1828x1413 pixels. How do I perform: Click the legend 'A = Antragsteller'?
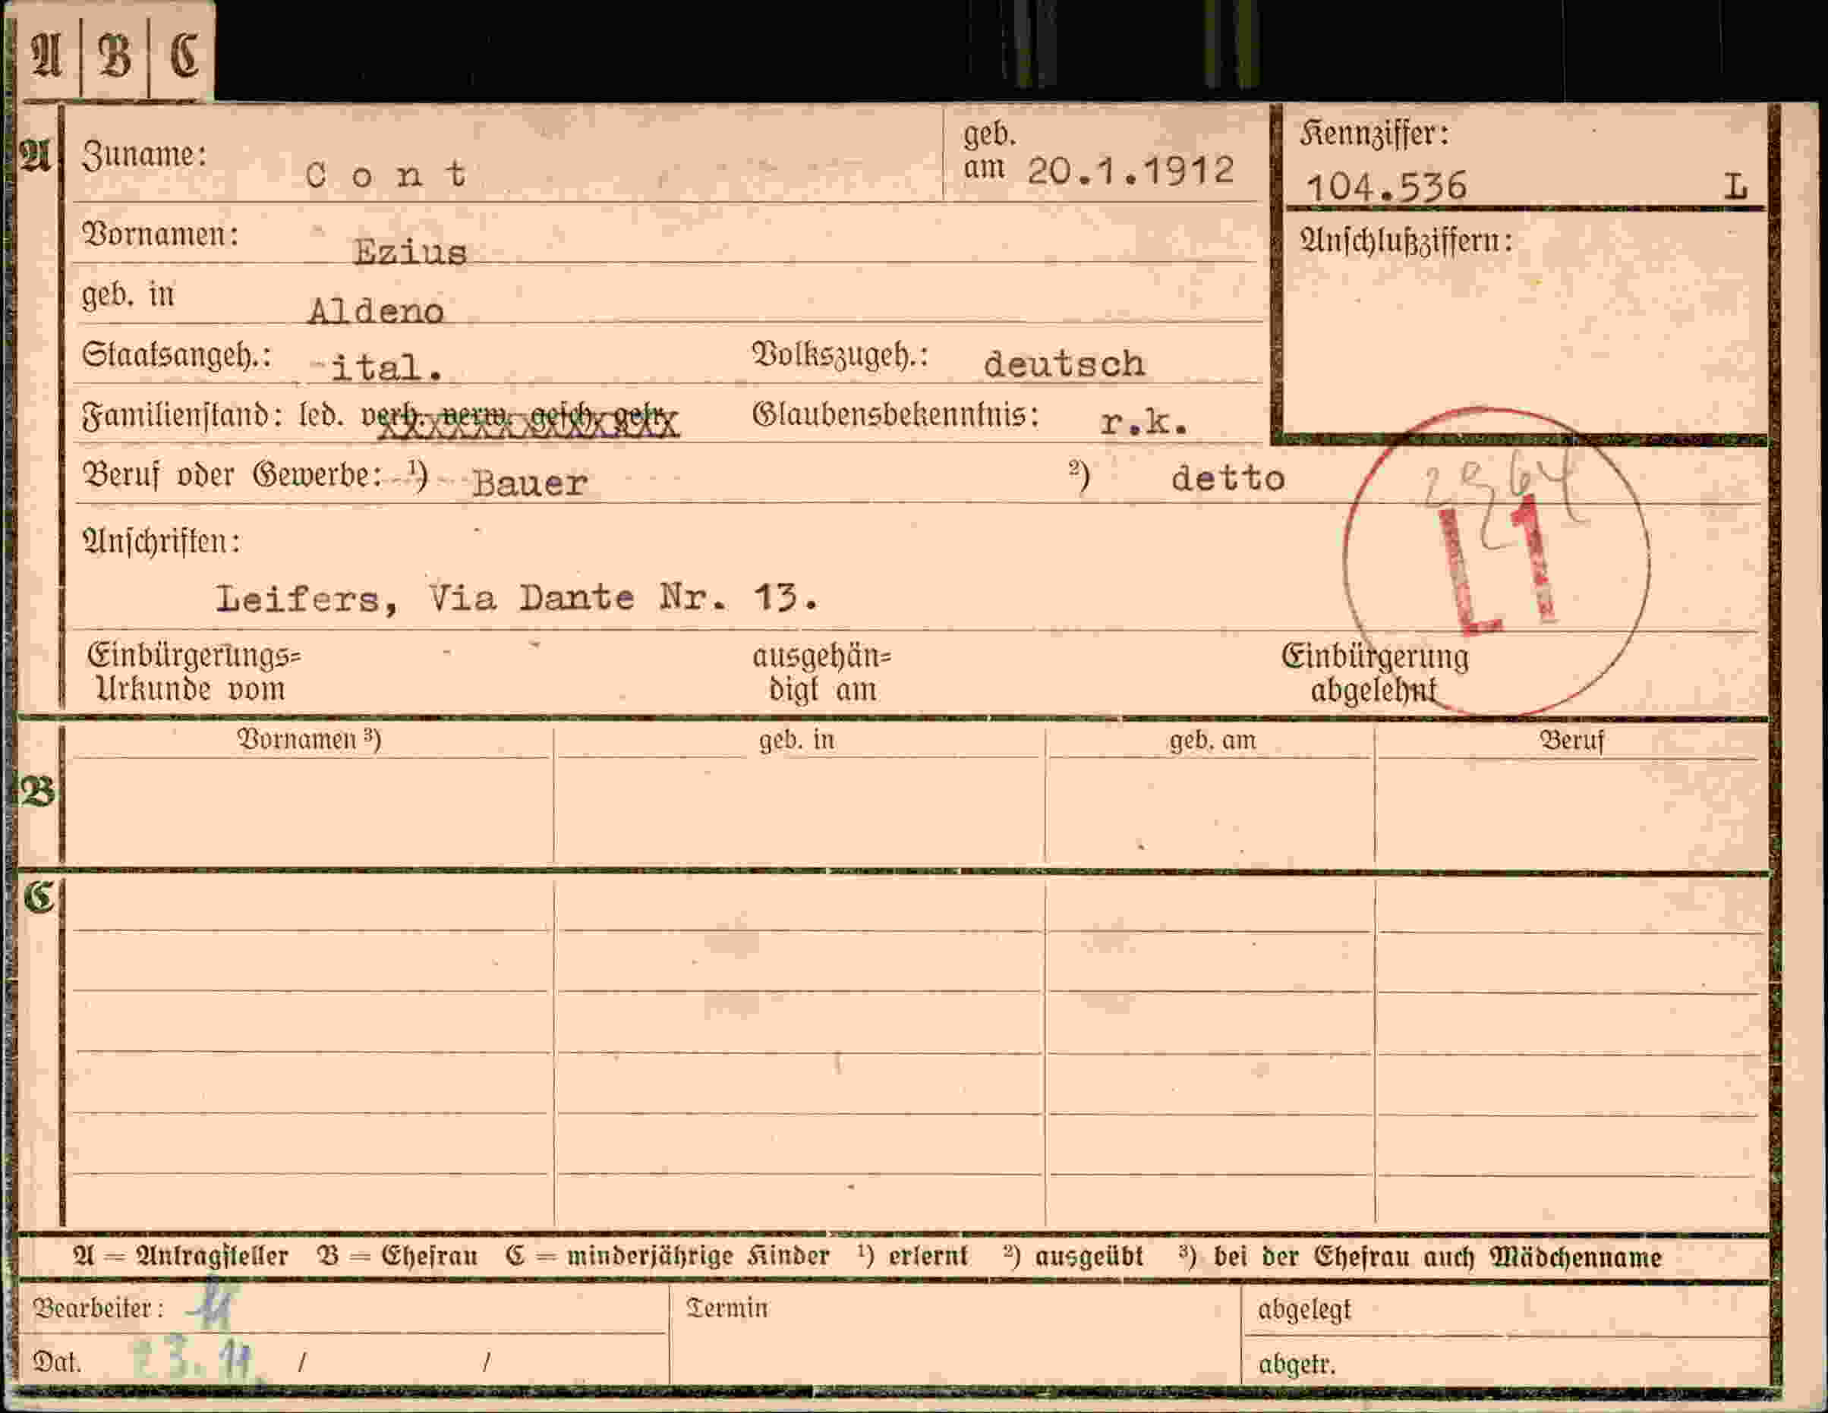[181, 1256]
